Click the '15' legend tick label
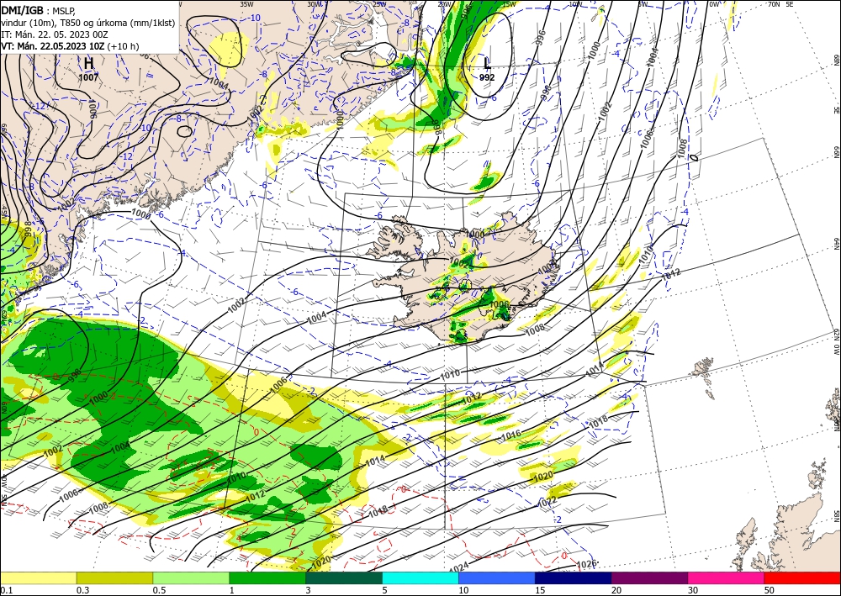 pos(540,590)
